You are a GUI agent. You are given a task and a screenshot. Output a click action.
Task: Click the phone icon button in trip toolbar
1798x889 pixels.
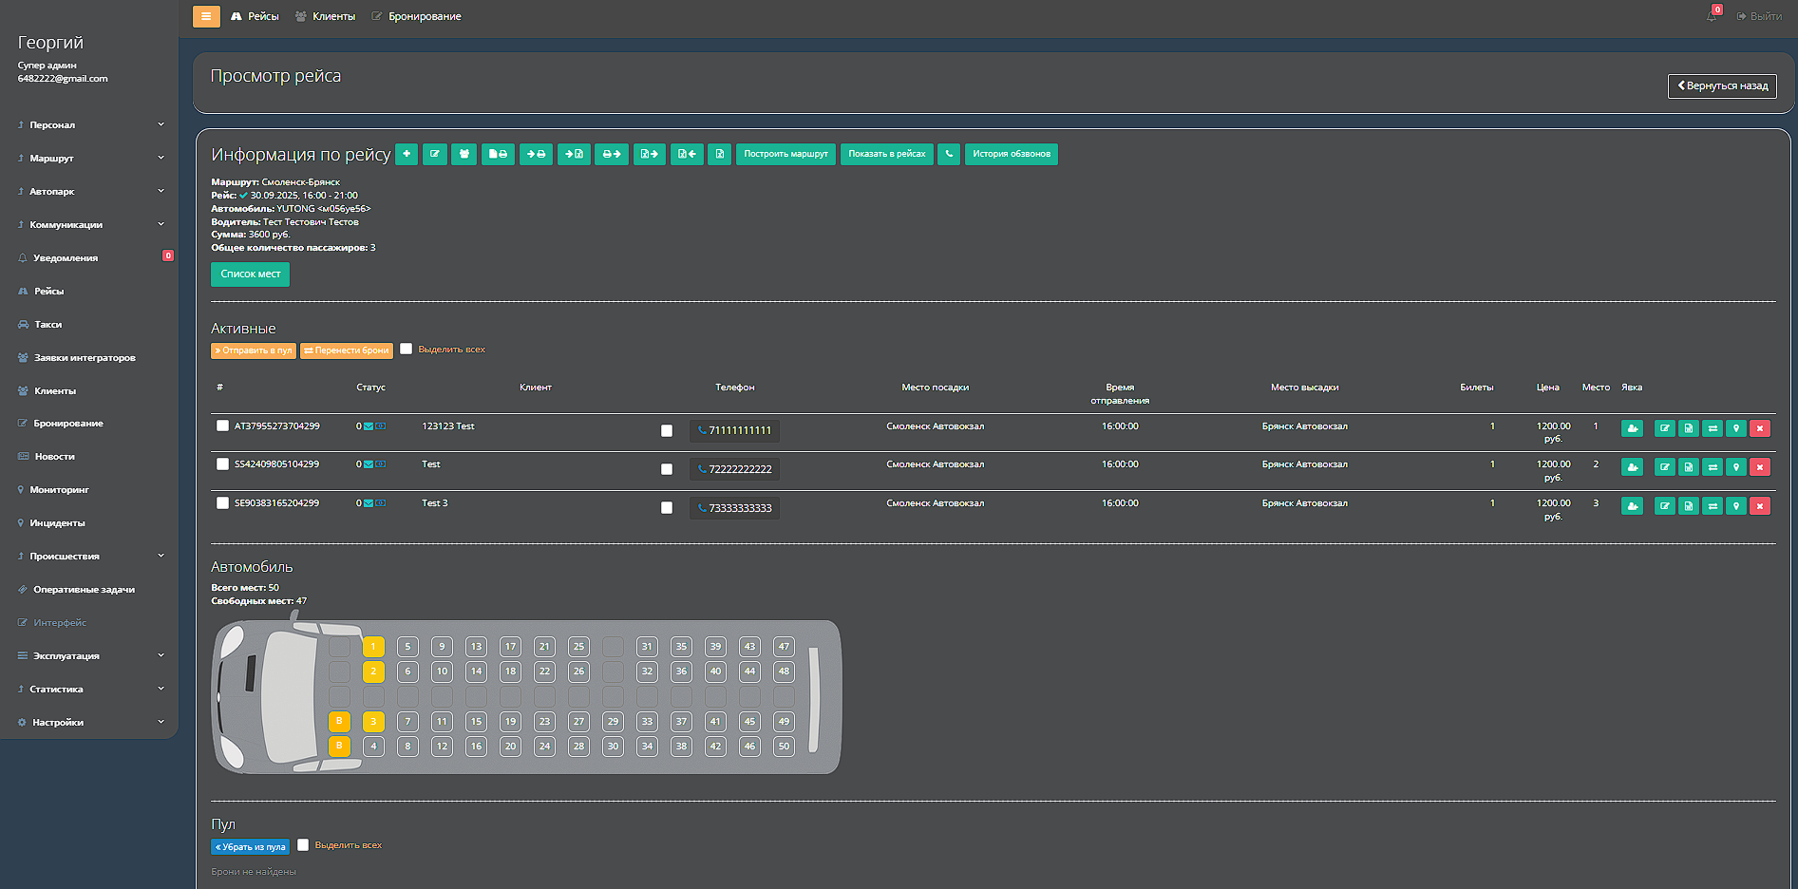click(949, 154)
